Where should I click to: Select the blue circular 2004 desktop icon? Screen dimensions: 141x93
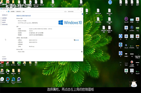click(x=110, y=2)
